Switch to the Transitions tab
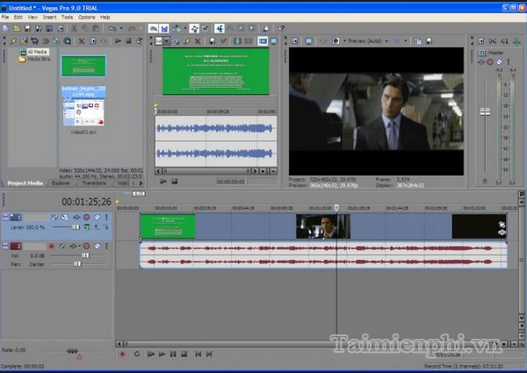This screenshot has height=373, width=527. (94, 183)
